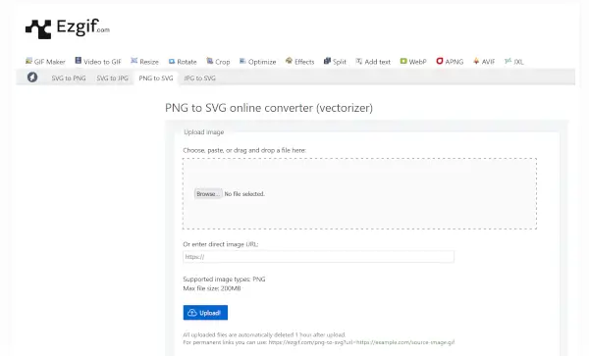
Task: Click the Video to GIF film icon
Action: [78, 61]
